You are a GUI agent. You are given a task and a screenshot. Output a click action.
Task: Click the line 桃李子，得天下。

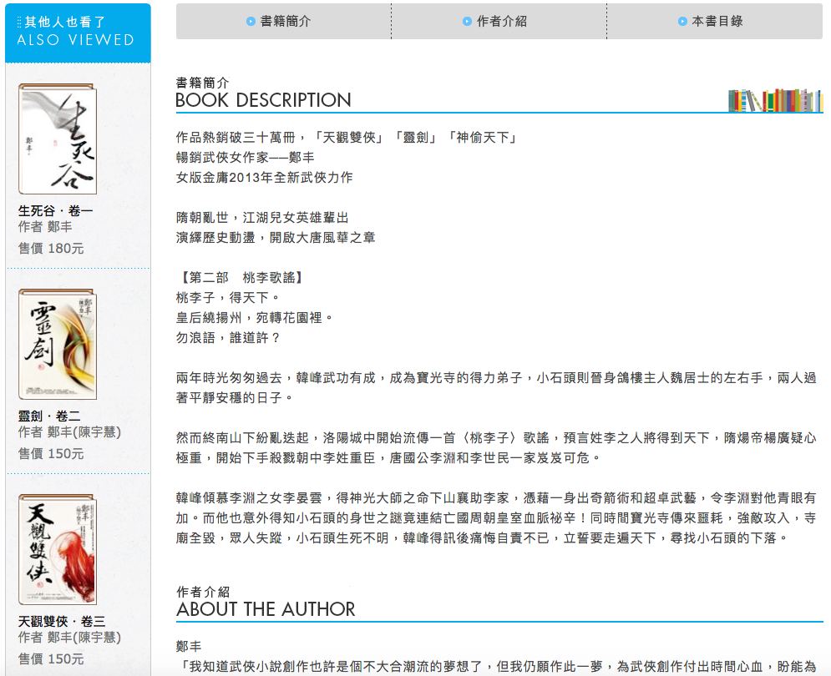click(228, 298)
